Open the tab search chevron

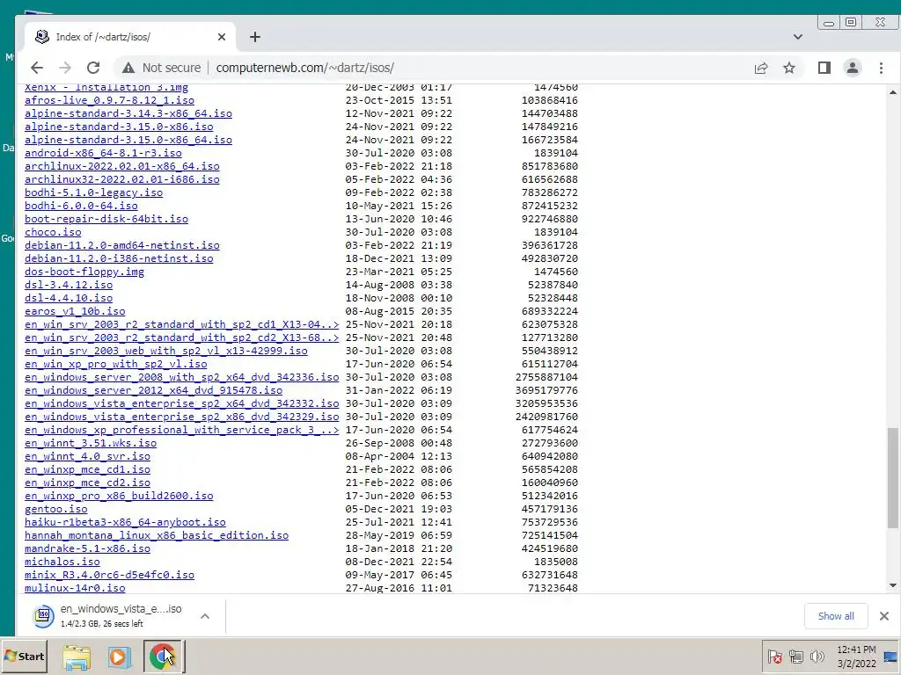click(797, 37)
